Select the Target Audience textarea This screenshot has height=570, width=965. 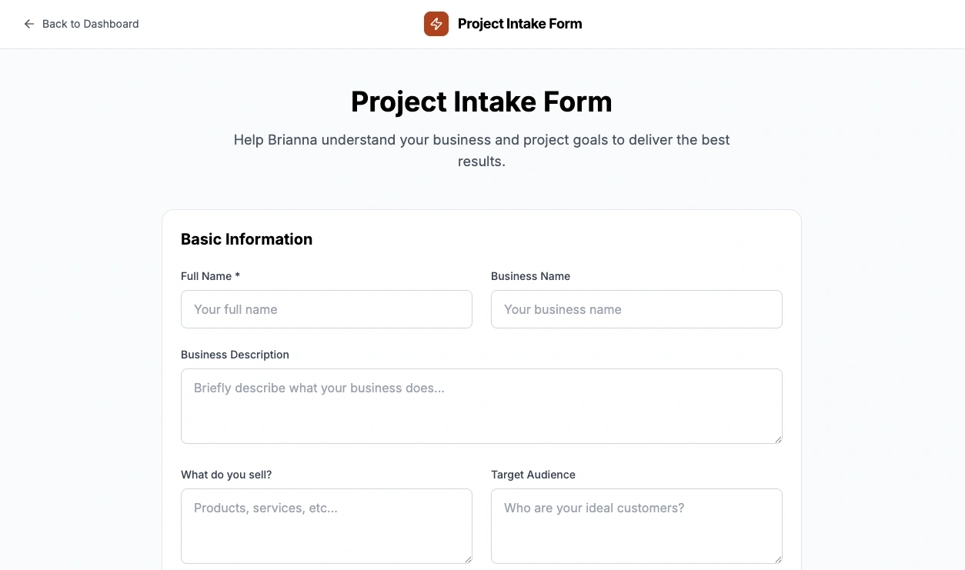(636, 525)
